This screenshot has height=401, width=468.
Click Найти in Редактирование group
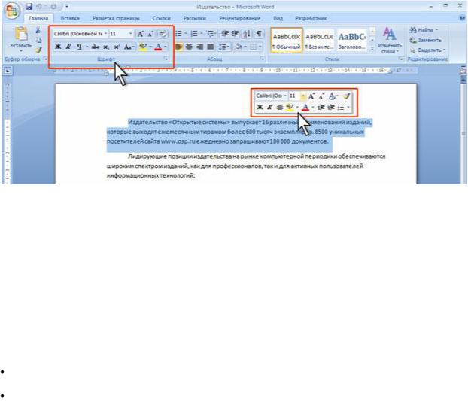tap(424, 30)
